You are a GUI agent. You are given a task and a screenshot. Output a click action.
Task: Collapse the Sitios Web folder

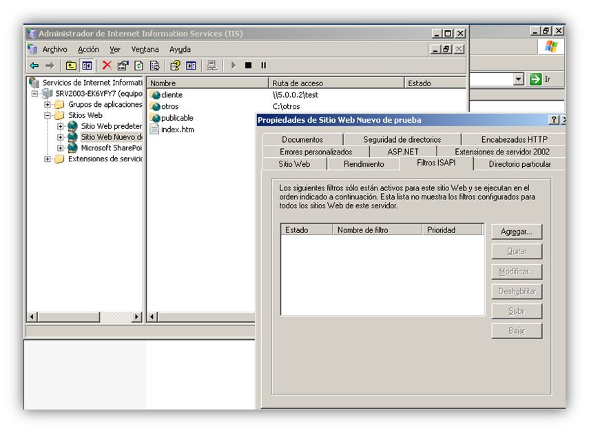pyautogui.click(x=48, y=115)
